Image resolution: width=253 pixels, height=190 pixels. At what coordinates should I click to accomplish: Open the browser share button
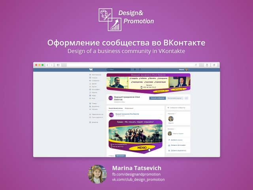pos(207,65)
